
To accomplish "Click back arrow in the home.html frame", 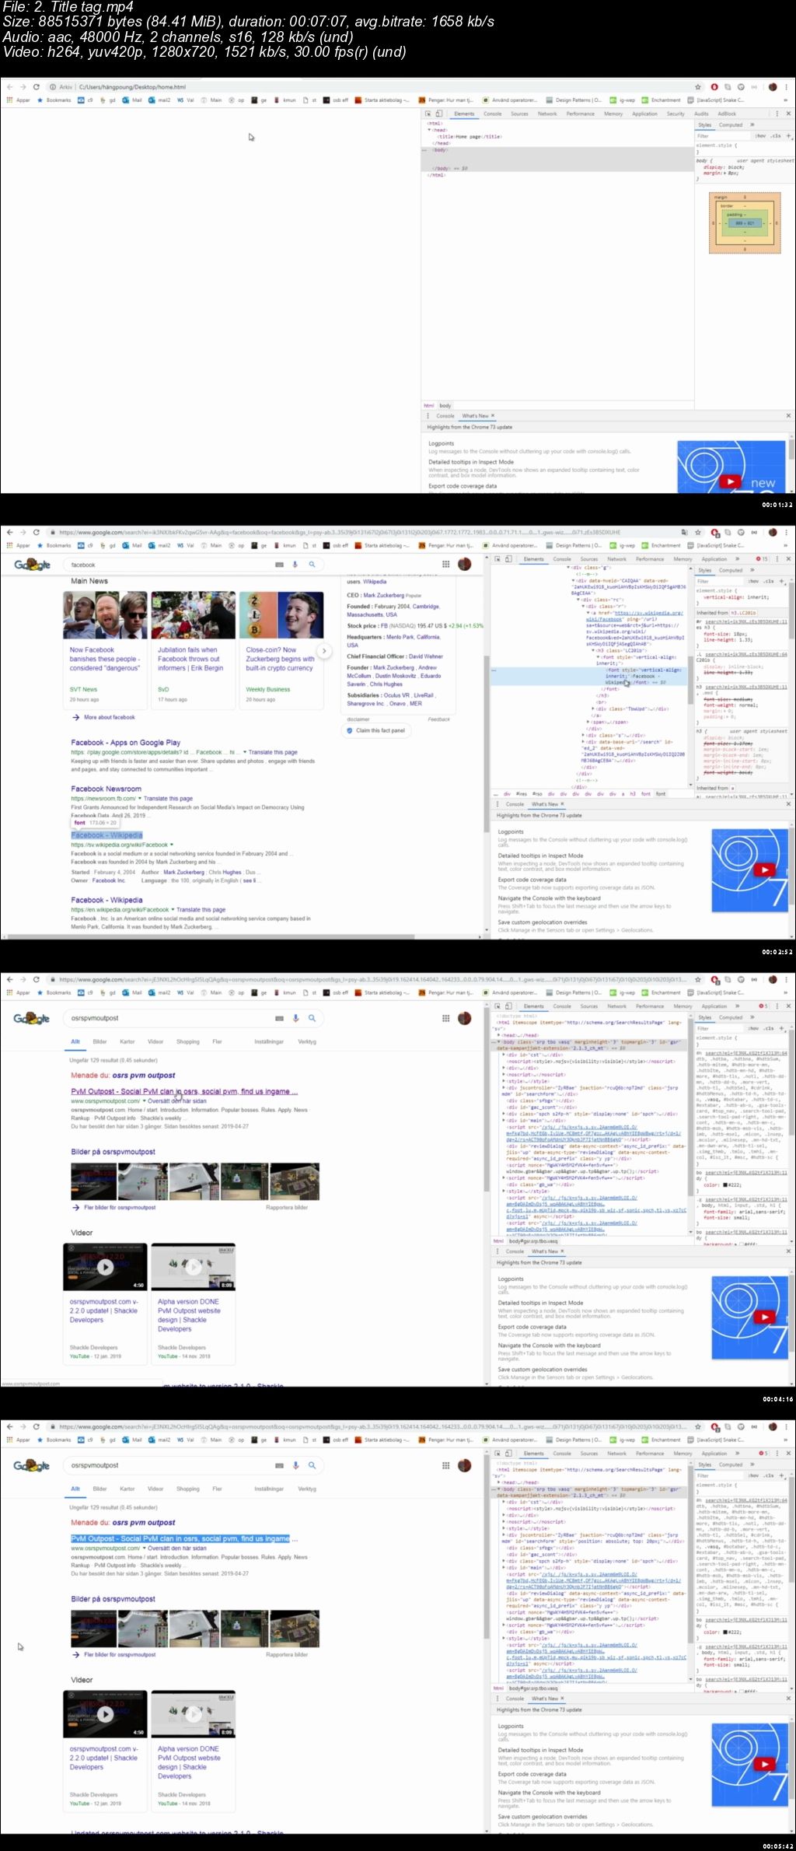I will click(x=9, y=87).
